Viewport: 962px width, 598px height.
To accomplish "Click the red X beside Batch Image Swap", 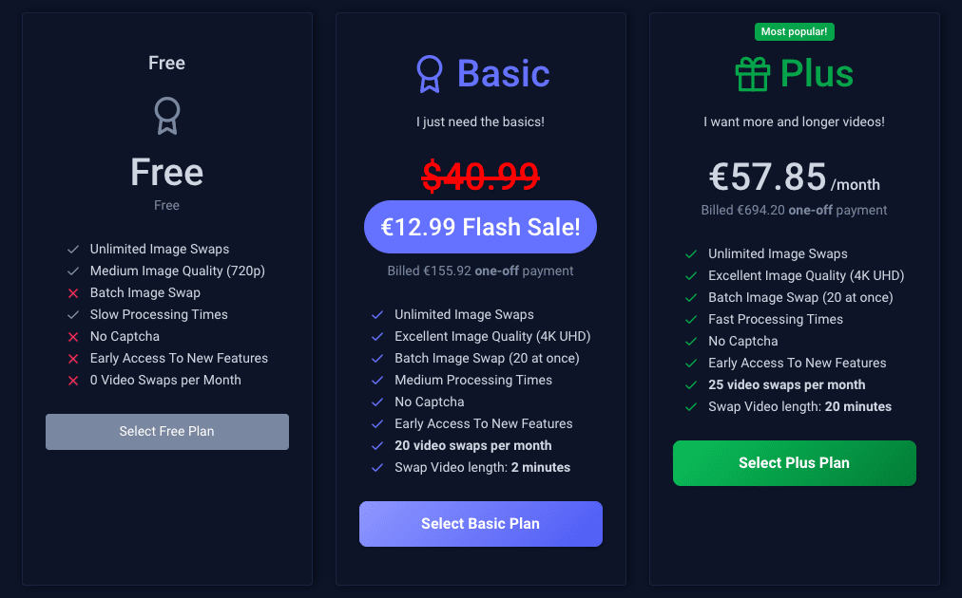I will coord(73,293).
